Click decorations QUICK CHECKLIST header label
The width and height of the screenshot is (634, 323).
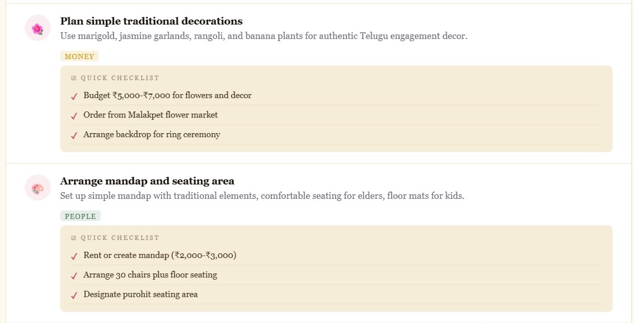[x=120, y=78]
